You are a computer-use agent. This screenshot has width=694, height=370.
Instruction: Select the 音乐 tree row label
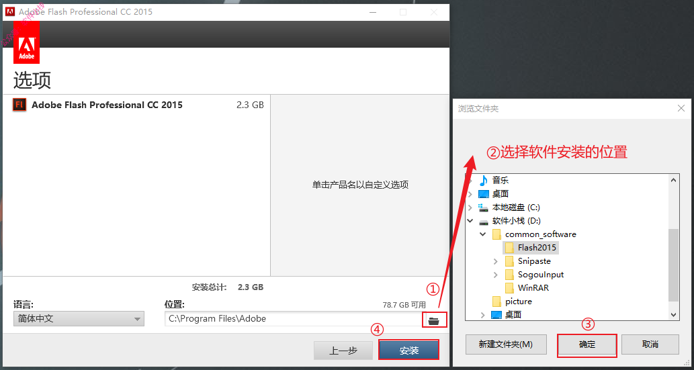pos(501,180)
